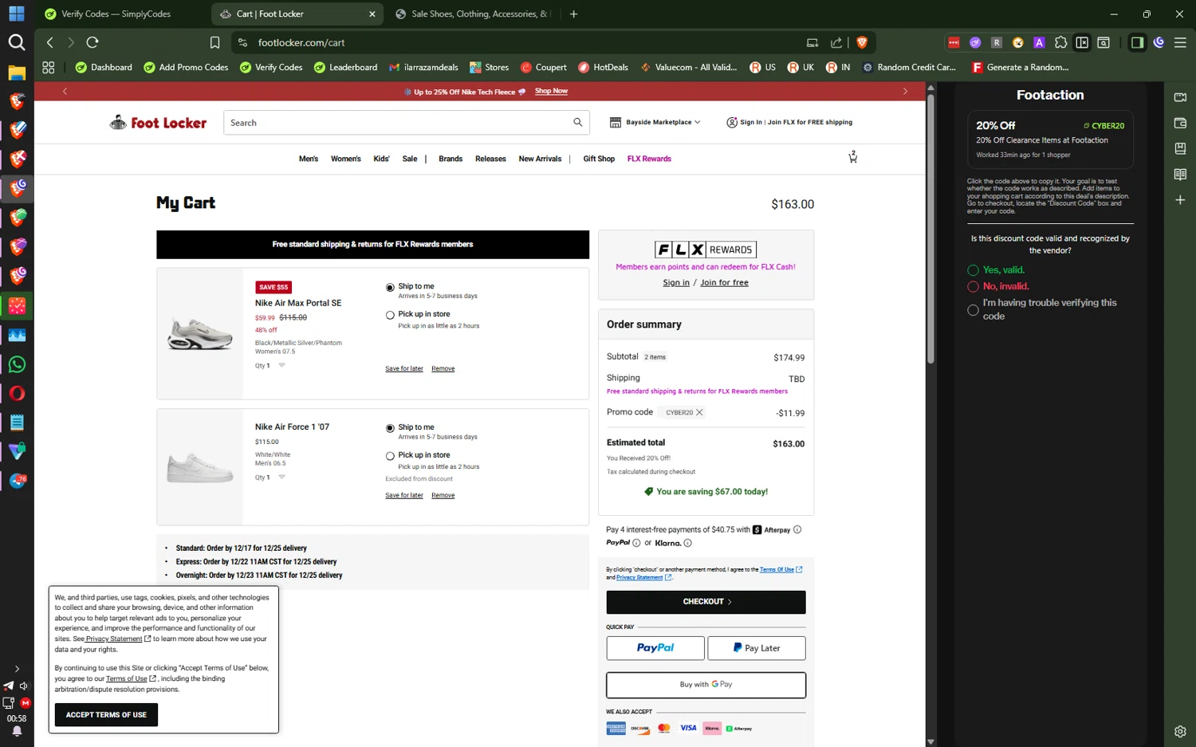Reload the Foot Locker cart page
The width and height of the screenshot is (1196, 747).
(92, 42)
